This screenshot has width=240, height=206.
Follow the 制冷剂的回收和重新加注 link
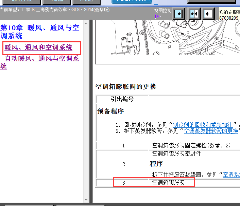tap(203, 125)
